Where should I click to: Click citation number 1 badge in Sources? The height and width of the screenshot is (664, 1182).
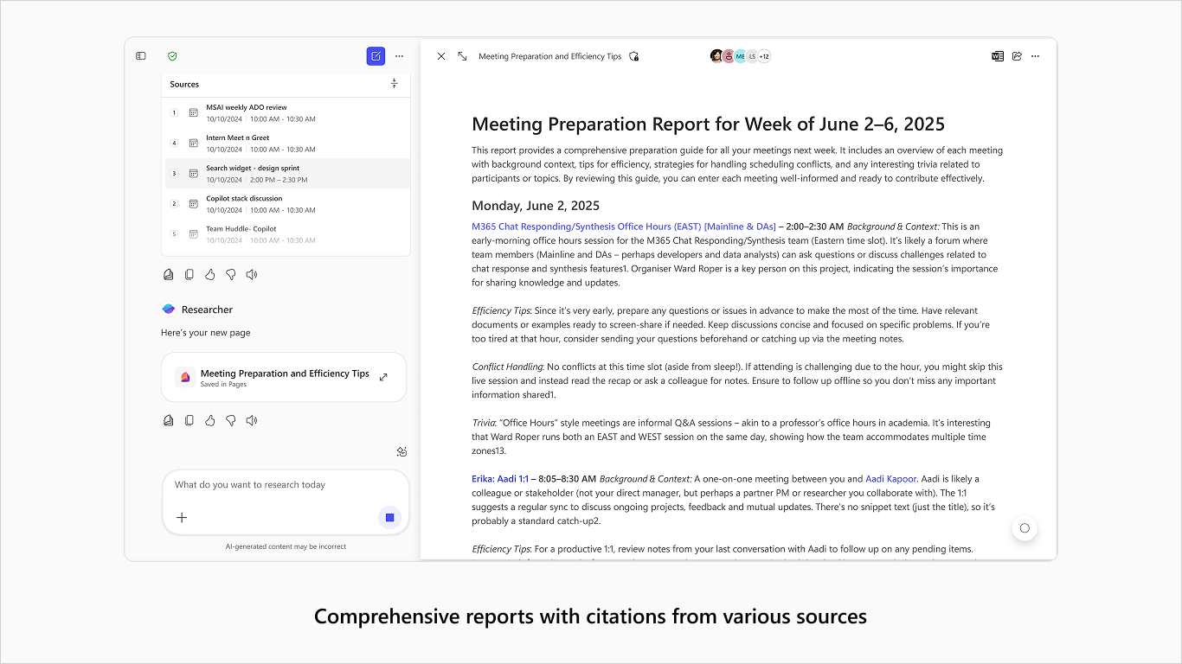pyautogui.click(x=174, y=112)
